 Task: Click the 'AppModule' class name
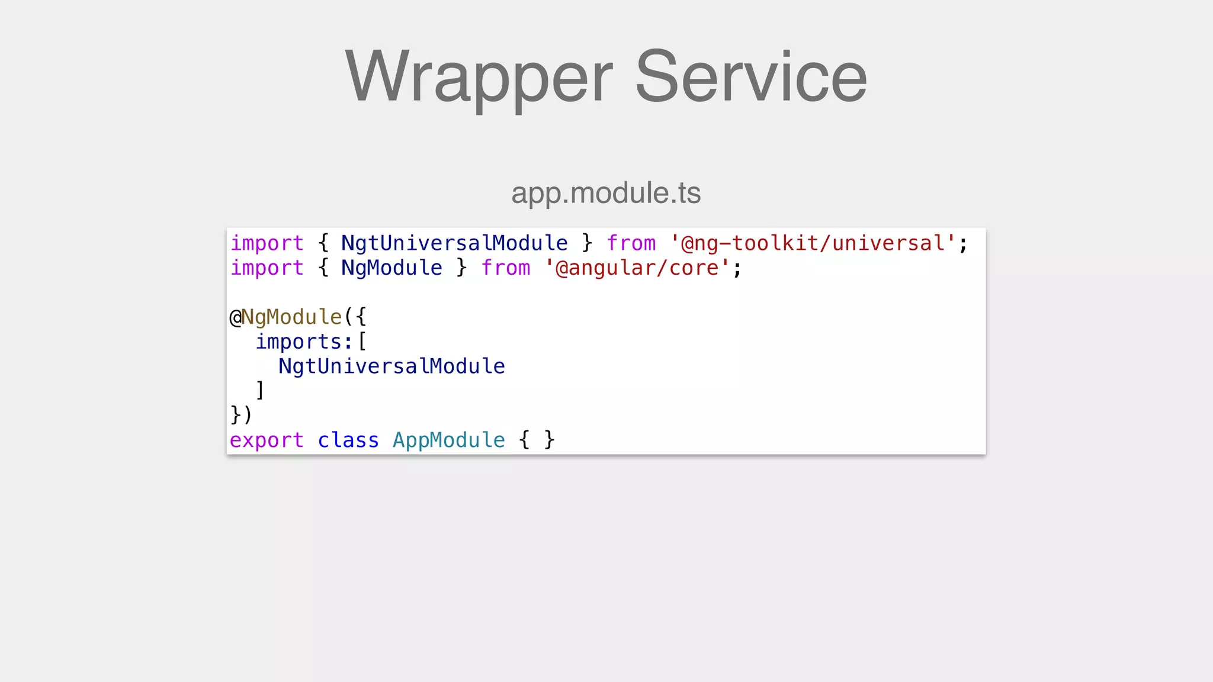[x=449, y=440]
